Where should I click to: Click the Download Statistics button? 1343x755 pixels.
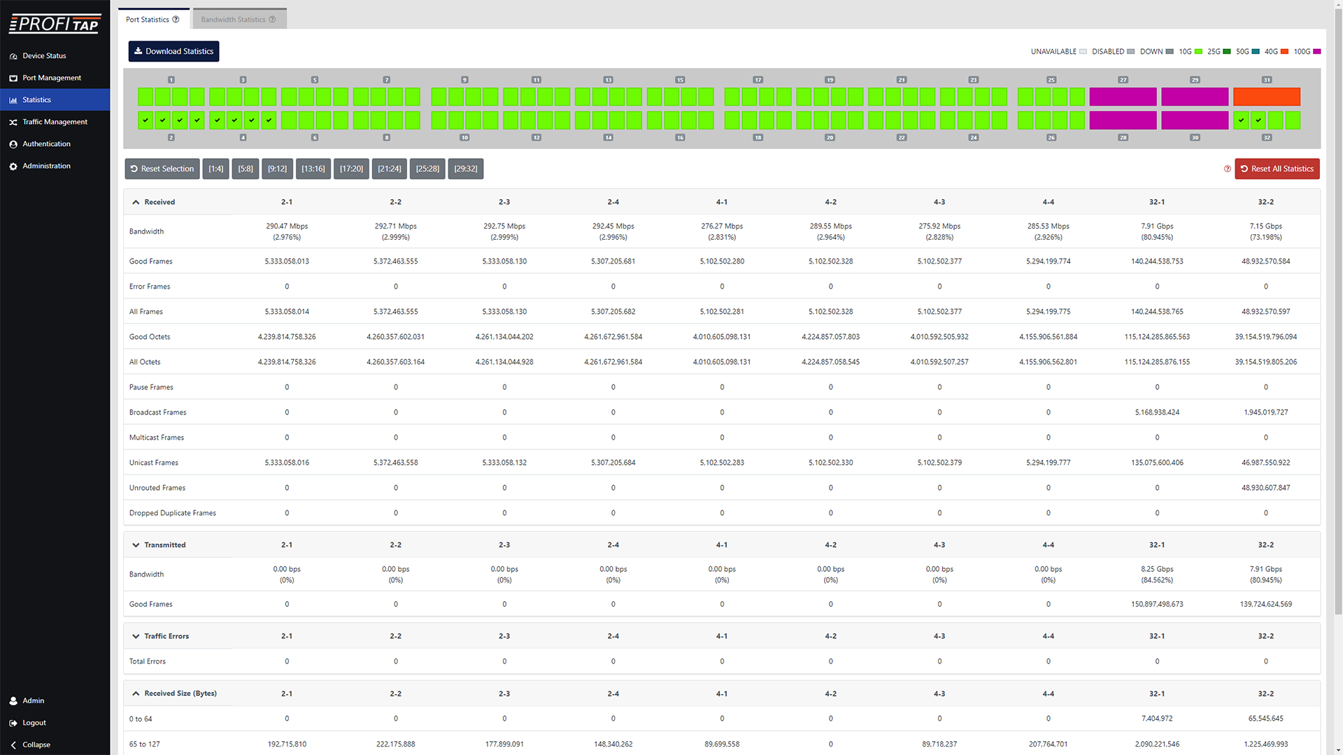[x=173, y=51]
